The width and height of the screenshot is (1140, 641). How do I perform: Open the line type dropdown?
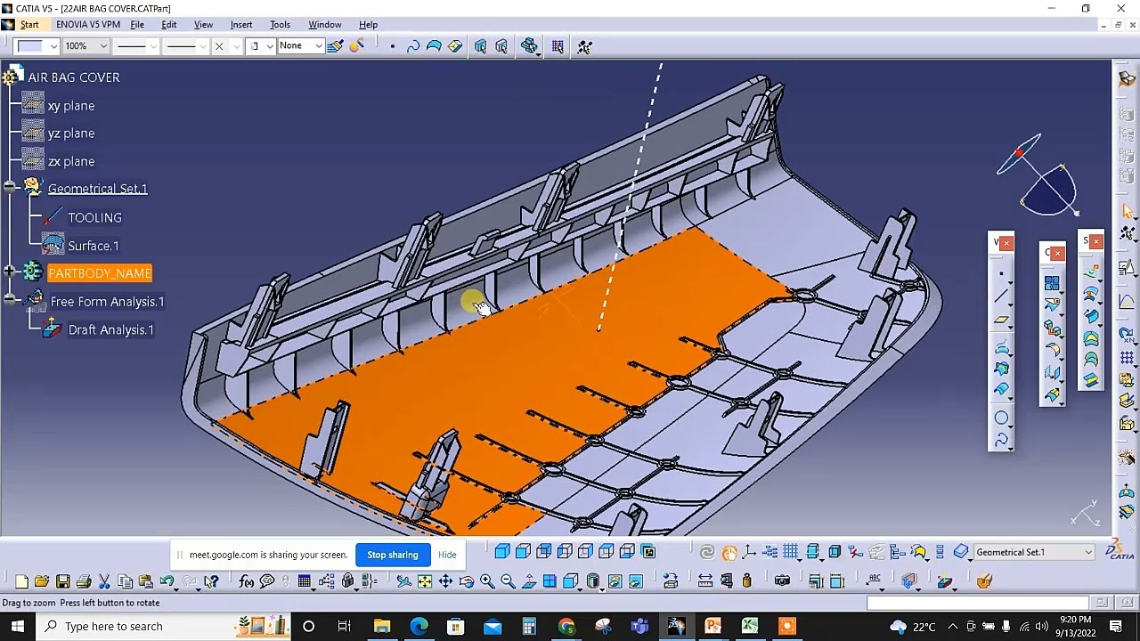click(x=186, y=45)
